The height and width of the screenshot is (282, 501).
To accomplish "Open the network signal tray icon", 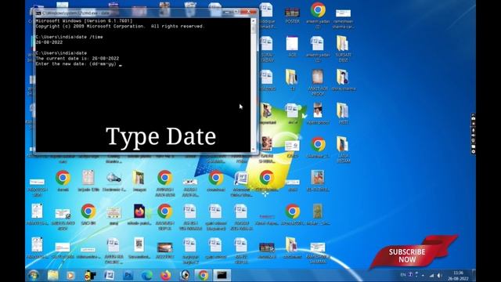I will pyautogui.click(x=431, y=275).
